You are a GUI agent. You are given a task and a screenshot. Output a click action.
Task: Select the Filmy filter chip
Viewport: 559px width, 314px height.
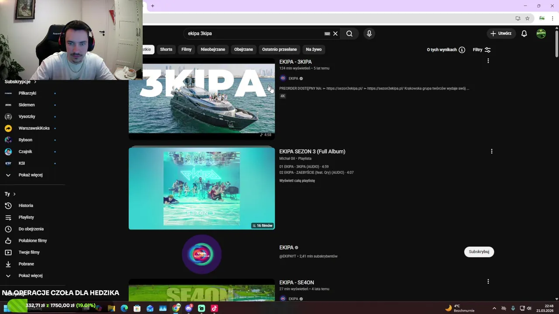click(186, 49)
